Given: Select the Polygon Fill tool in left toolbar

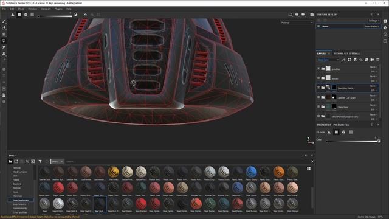Looking at the screenshot, I should click(x=4, y=41).
